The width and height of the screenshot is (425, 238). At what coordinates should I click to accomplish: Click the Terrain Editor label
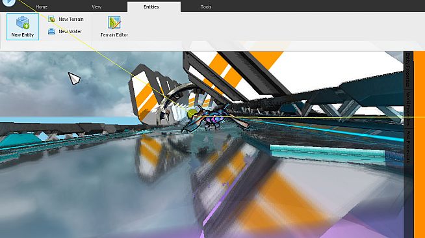click(114, 35)
